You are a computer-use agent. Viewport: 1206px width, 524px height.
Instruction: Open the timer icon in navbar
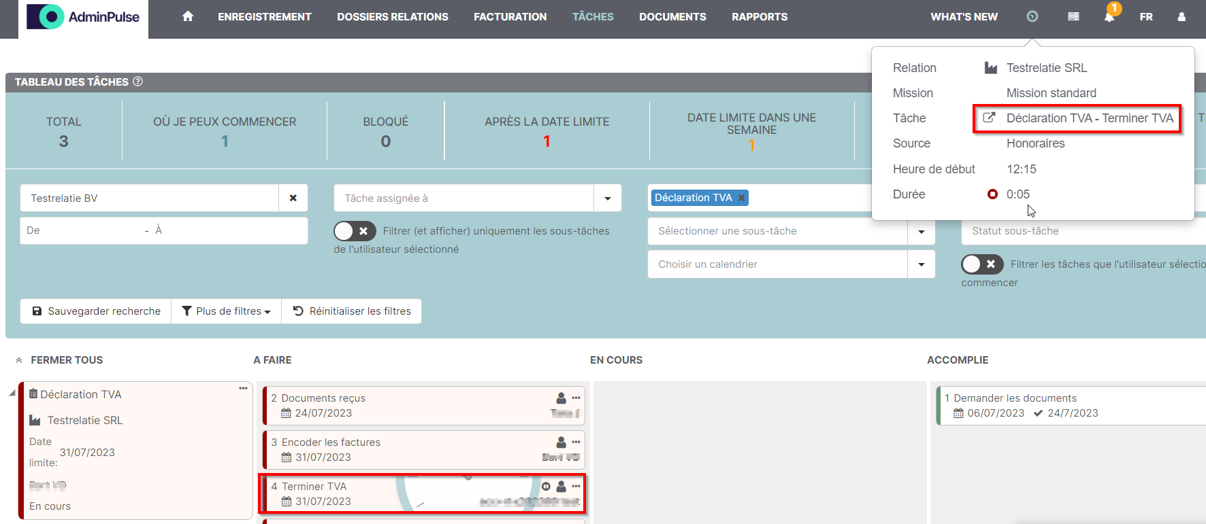tap(1032, 16)
